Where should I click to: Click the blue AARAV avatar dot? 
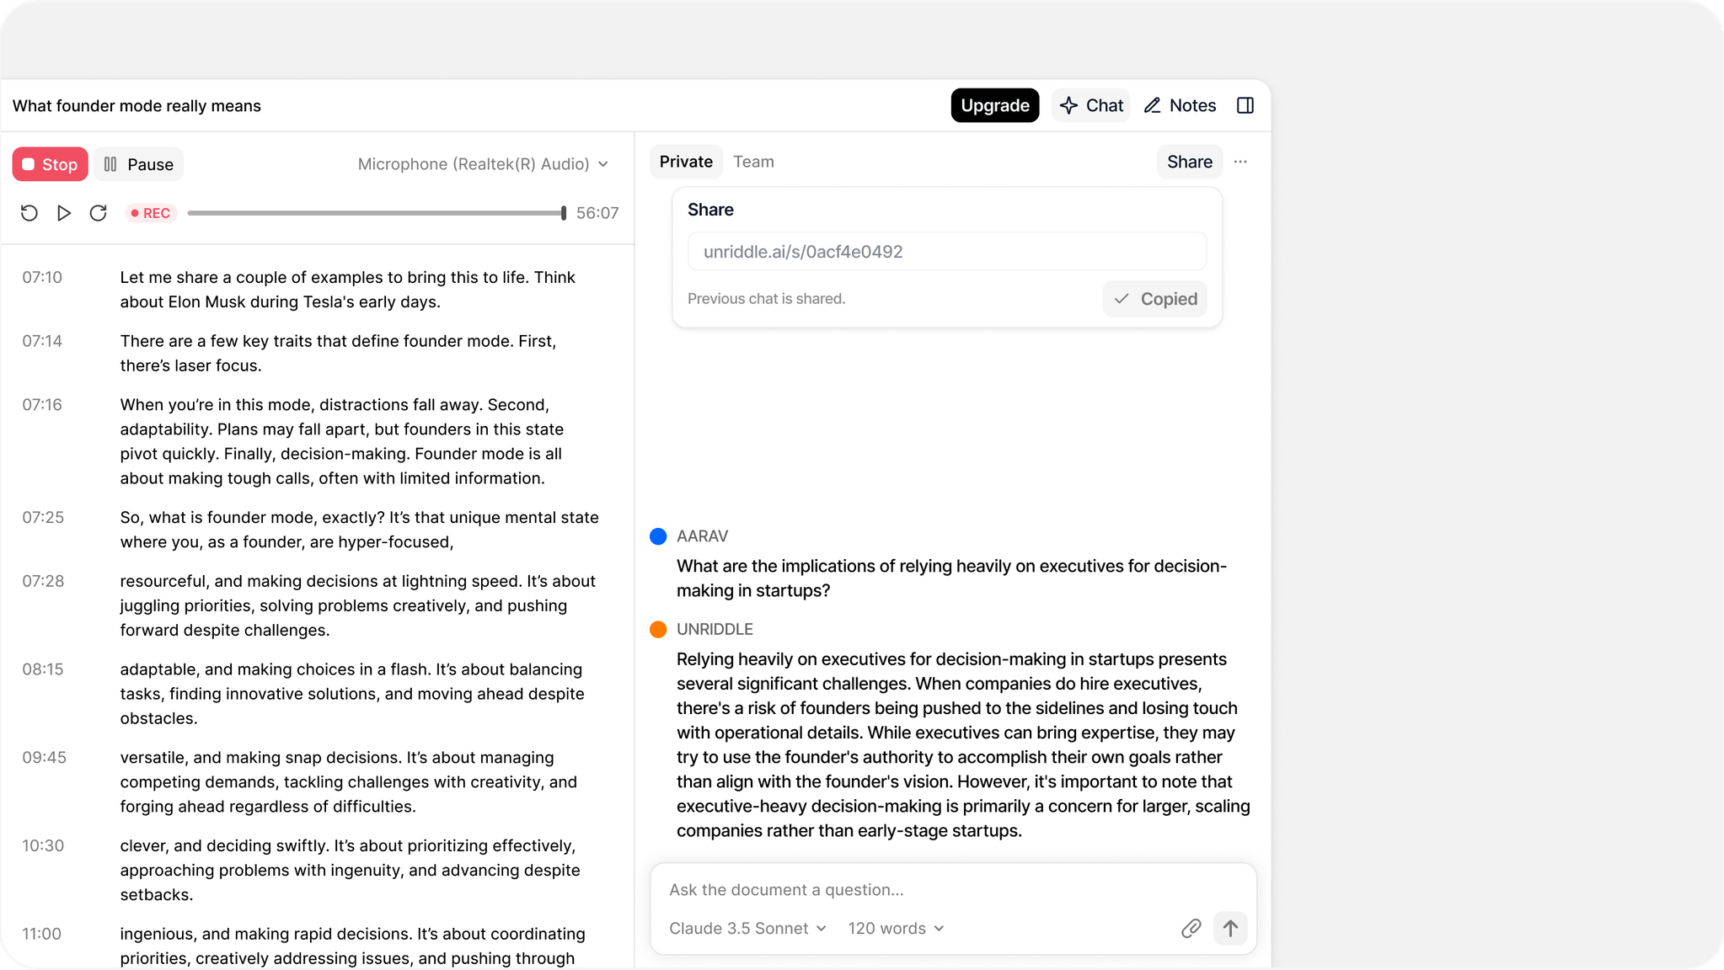pyautogui.click(x=658, y=536)
